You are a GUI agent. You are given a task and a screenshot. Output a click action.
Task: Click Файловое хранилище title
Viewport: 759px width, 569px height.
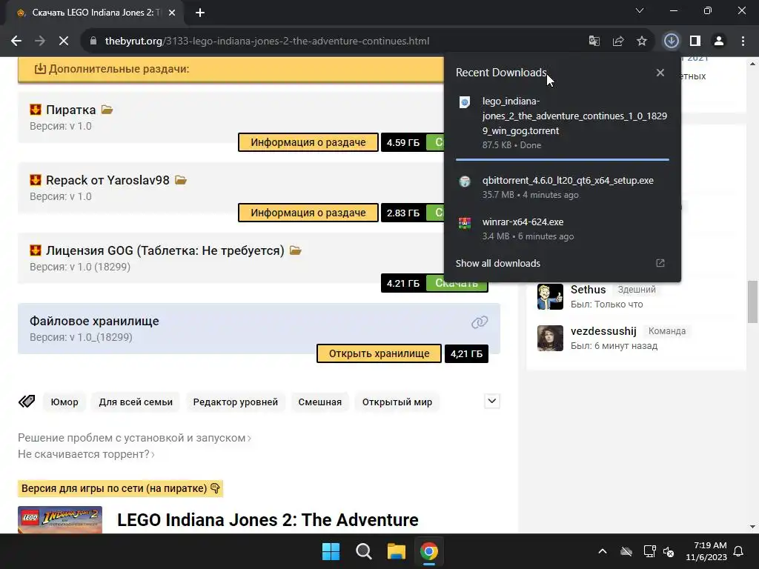click(94, 321)
